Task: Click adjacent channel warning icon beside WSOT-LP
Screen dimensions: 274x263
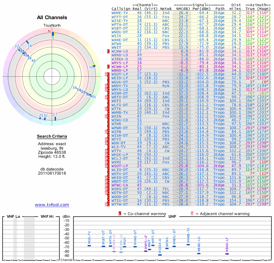Action: [x=106, y=74]
